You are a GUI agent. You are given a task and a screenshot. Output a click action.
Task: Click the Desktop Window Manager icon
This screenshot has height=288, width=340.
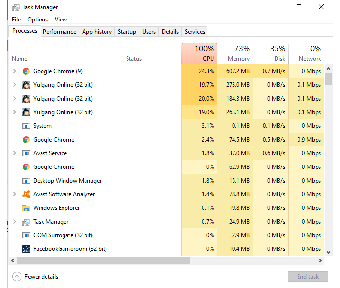26,181
